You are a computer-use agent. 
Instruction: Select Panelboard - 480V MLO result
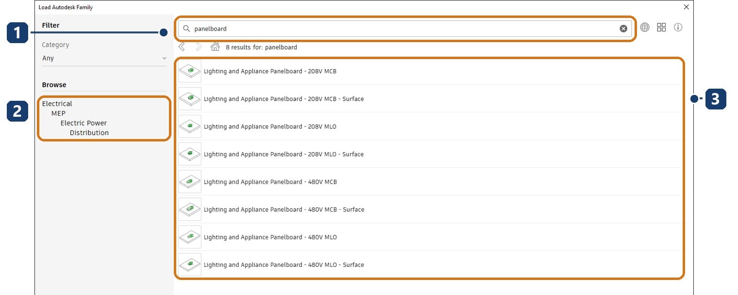coord(429,237)
